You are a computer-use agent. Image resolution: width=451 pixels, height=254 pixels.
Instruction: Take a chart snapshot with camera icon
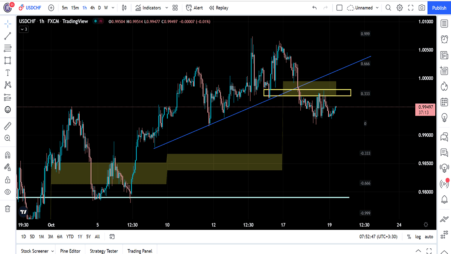422,8
